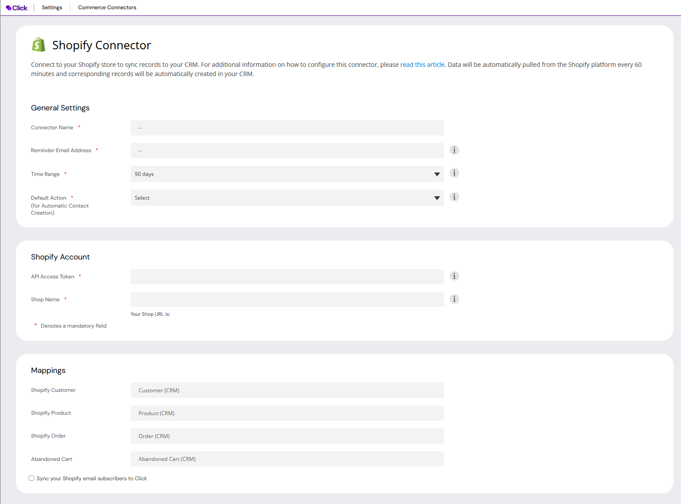Click the Mappings section heading
681x504 pixels.
click(48, 370)
